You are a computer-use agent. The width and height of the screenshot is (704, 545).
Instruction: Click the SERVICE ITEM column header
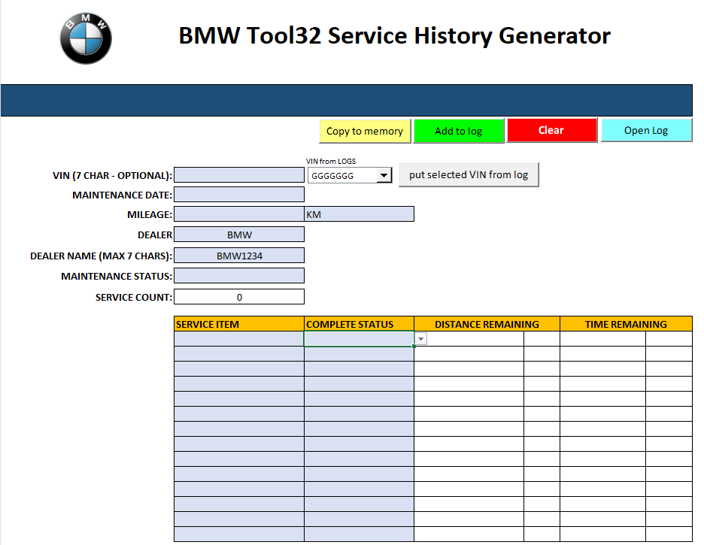click(x=239, y=324)
